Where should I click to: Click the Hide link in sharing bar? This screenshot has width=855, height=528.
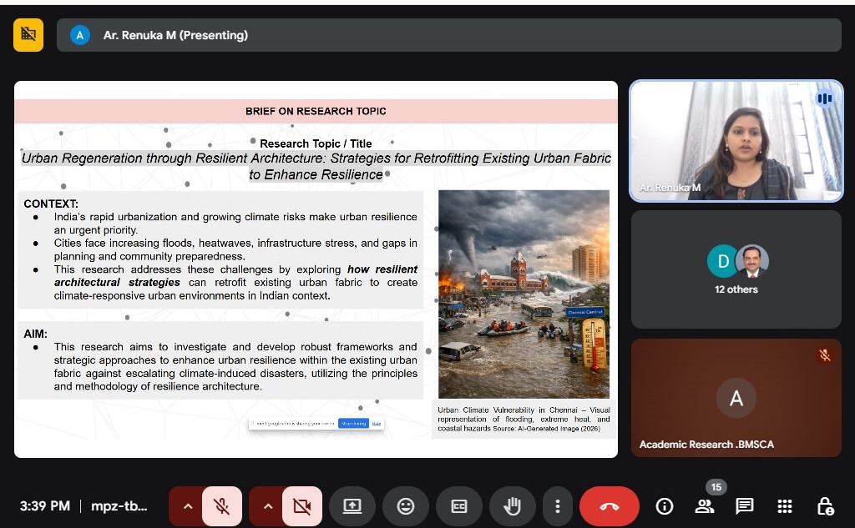tap(377, 424)
